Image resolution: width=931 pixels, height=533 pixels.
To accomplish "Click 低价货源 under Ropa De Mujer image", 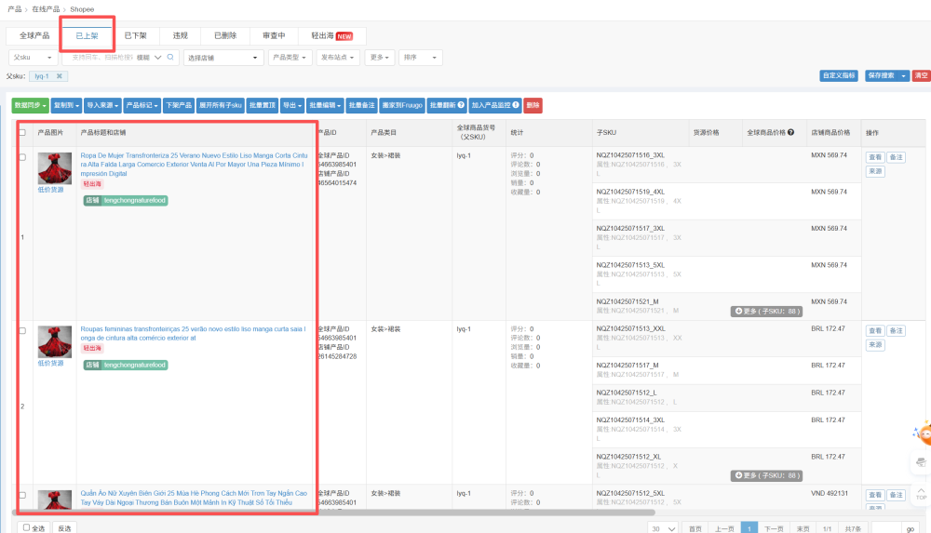I will tap(50, 190).
